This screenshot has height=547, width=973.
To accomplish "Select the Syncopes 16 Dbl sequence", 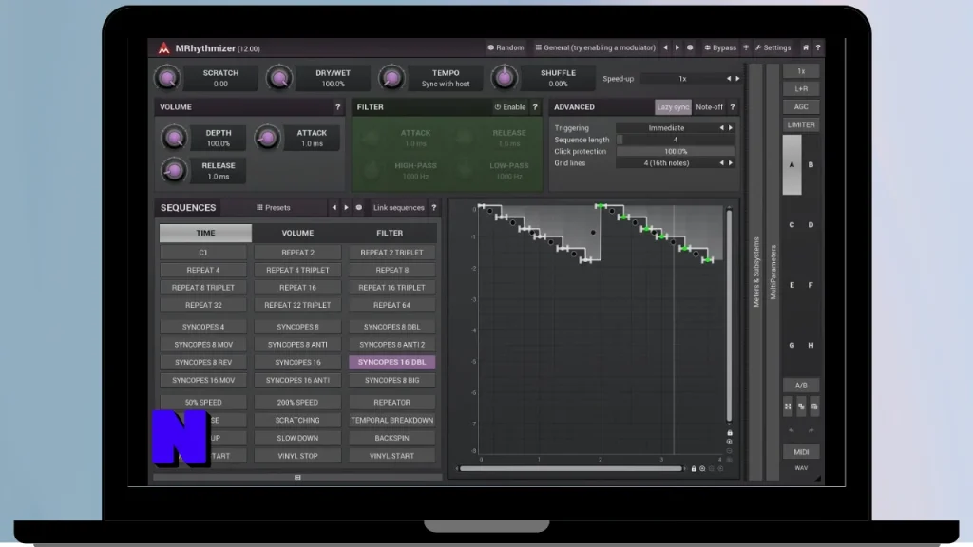I will point(392,362).
